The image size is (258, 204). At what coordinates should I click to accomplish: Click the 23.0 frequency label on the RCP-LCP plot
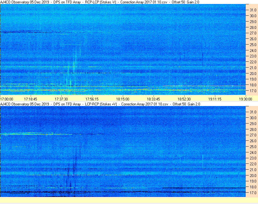pos(253,56)
